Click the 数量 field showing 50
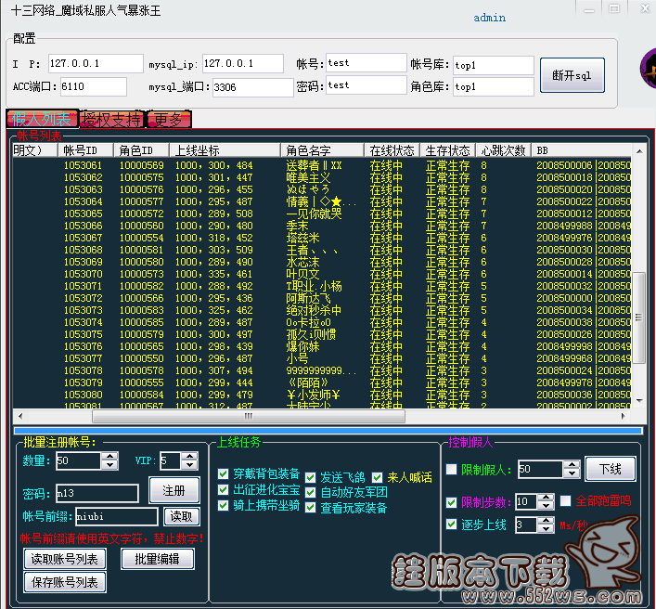 pyautogui.click(x=79, y=460)
